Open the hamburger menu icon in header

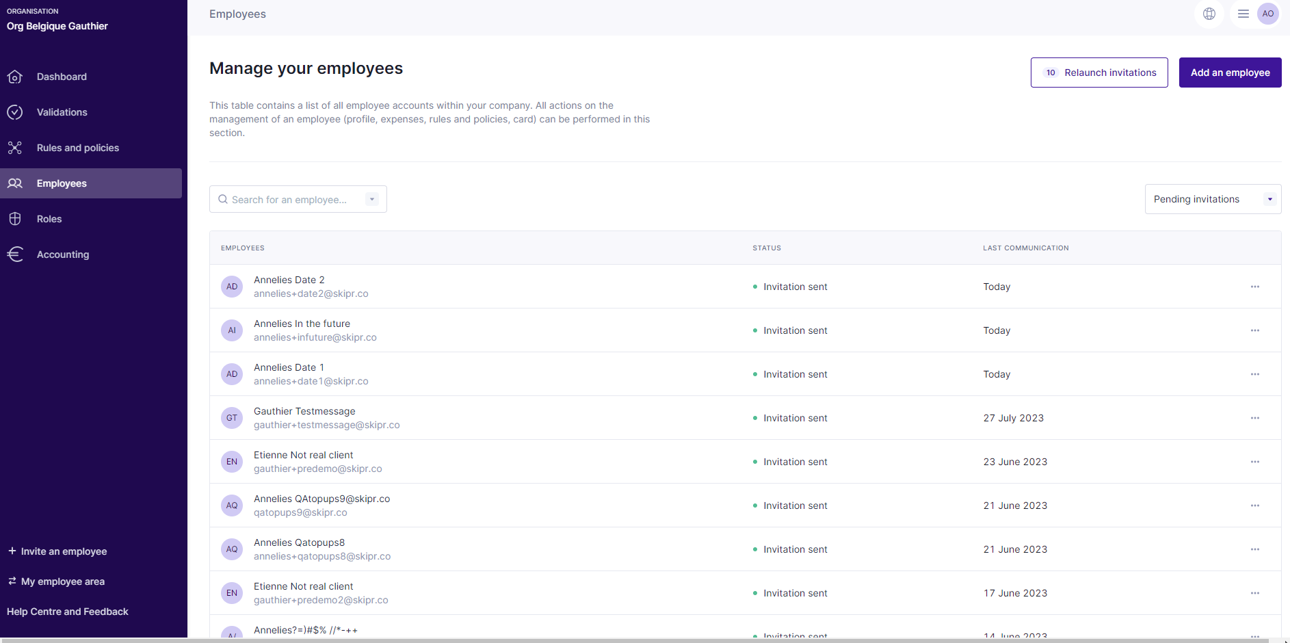click(1243, 14)
